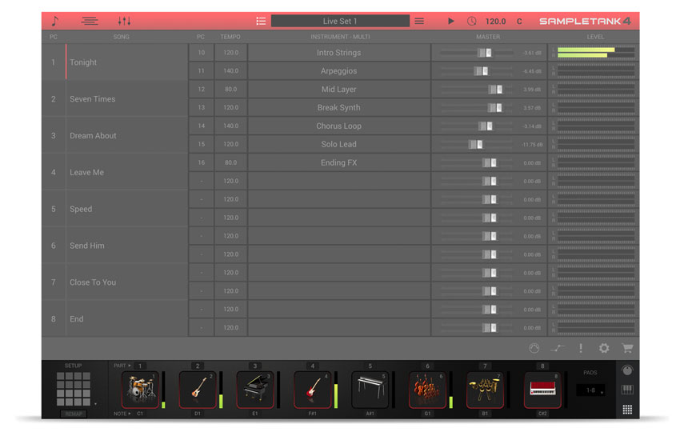Switch to the keyboard view icon
680x432 pixels.
(627, 390)
